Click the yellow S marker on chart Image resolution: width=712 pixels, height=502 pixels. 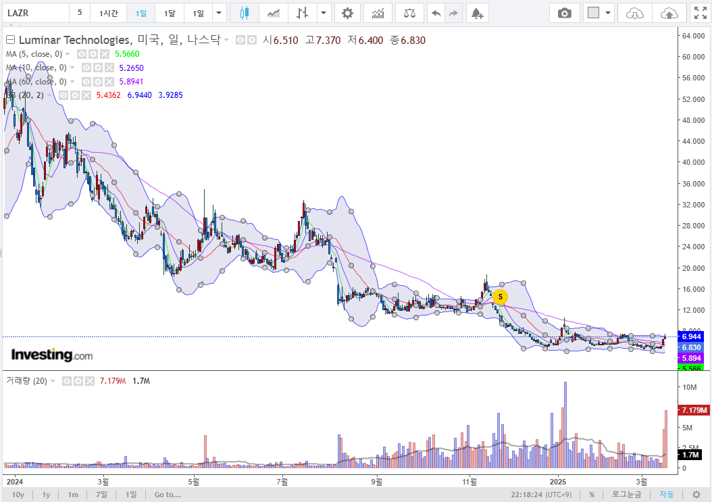500,297
